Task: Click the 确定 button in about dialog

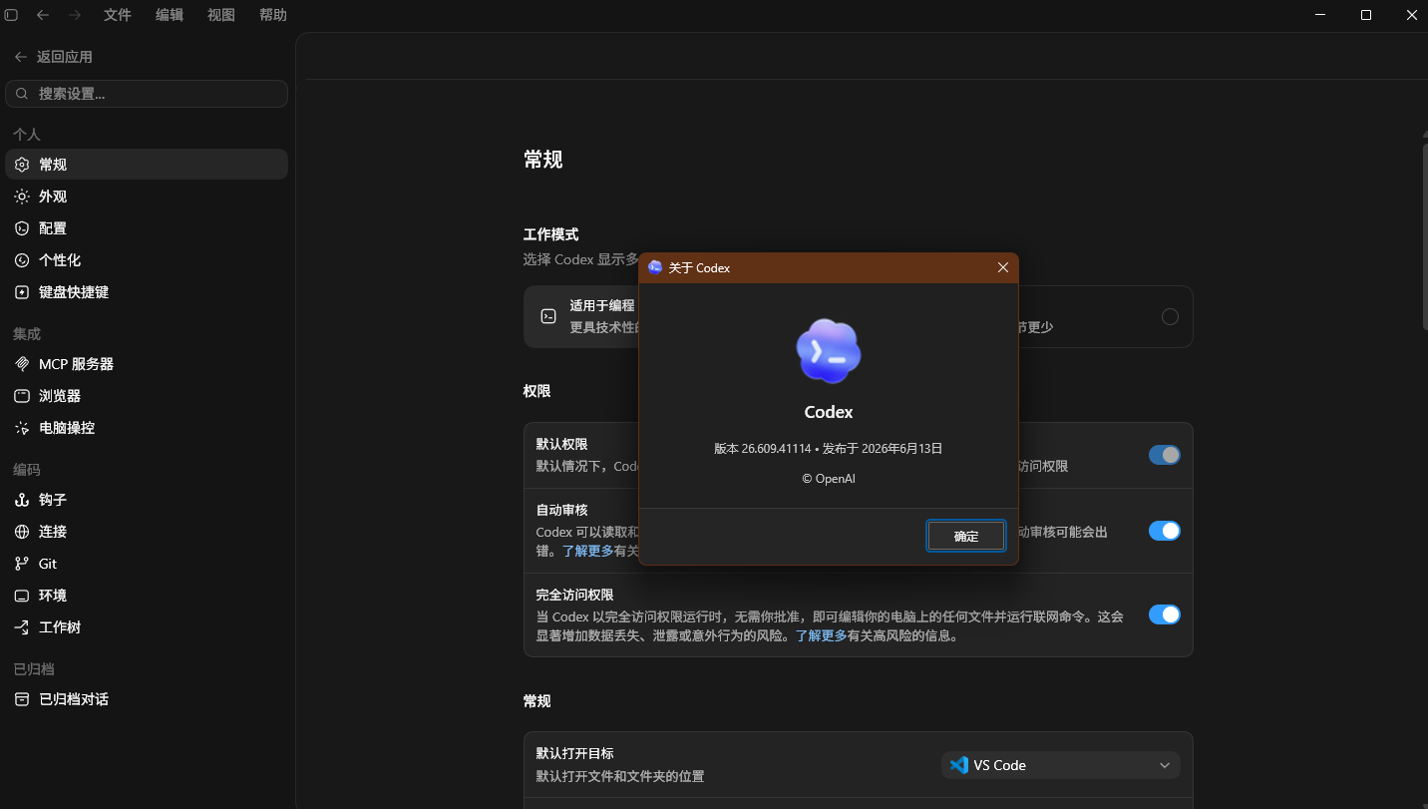Action: click(x=965, y=536)
